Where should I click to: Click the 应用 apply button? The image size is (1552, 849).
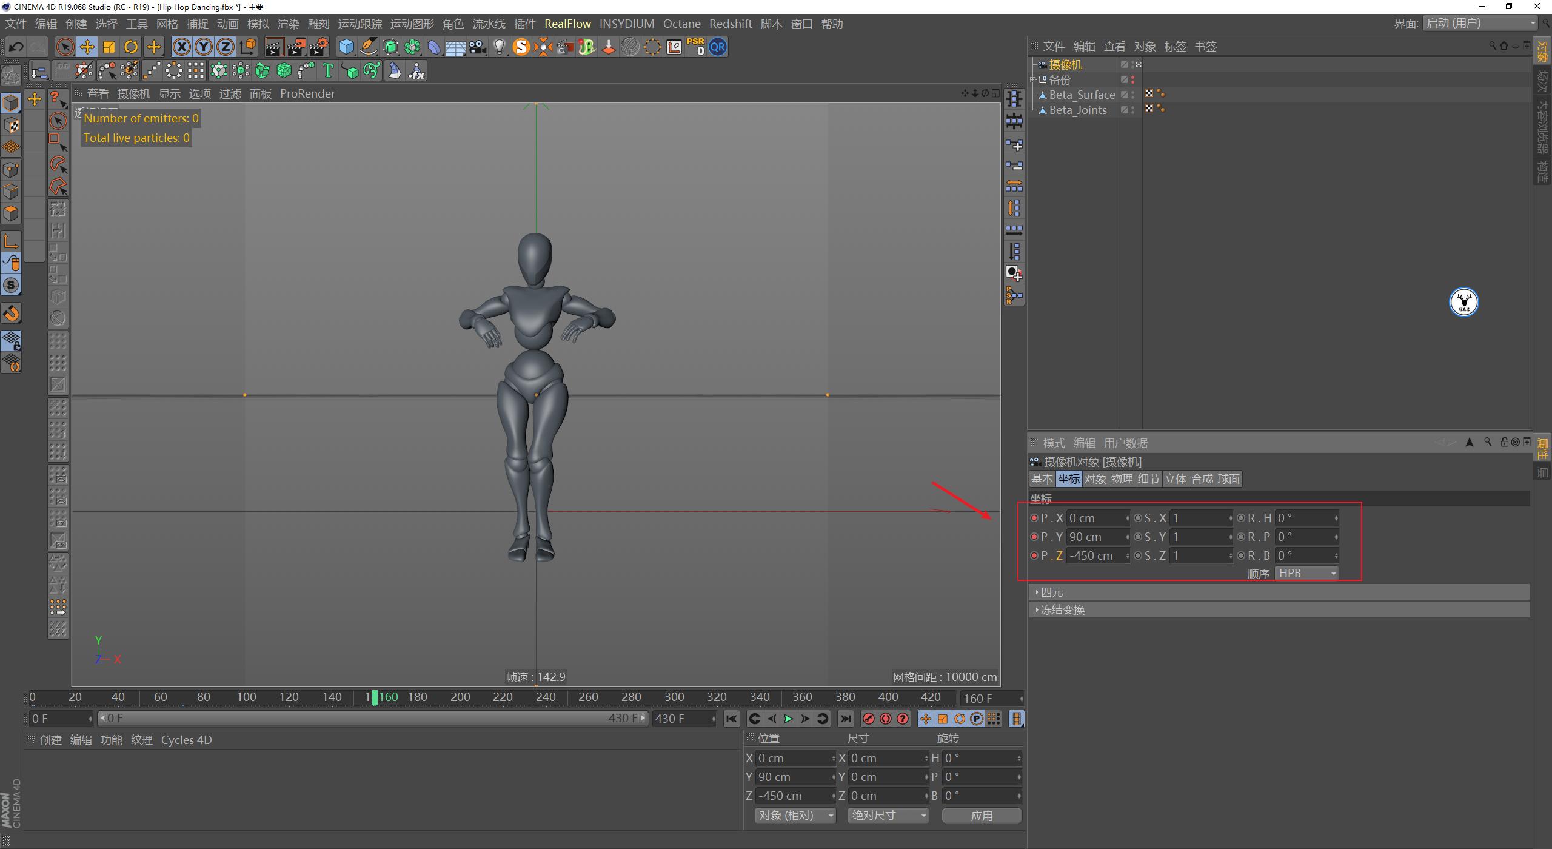pos(982,816)
